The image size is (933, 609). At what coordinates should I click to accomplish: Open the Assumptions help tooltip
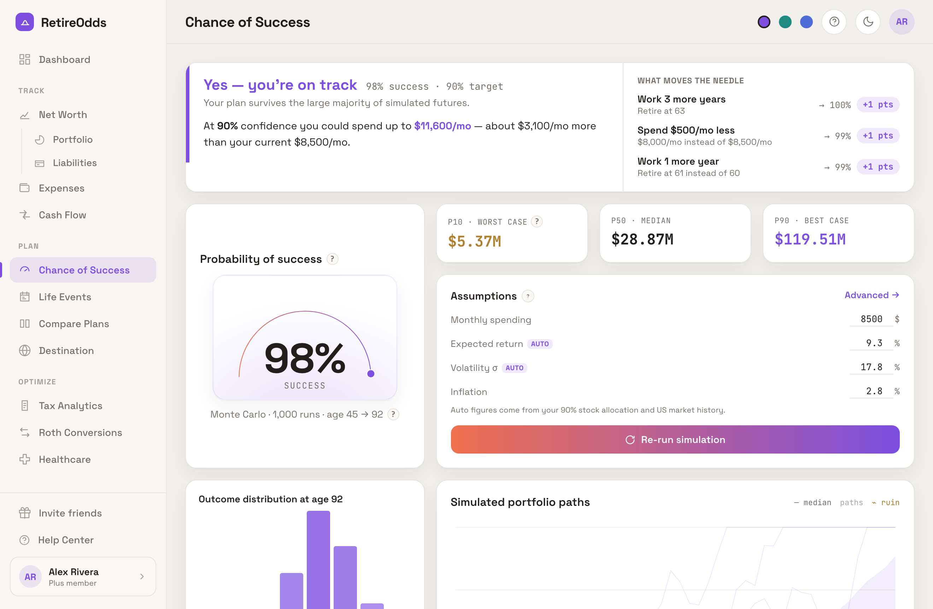pos(528,296)
